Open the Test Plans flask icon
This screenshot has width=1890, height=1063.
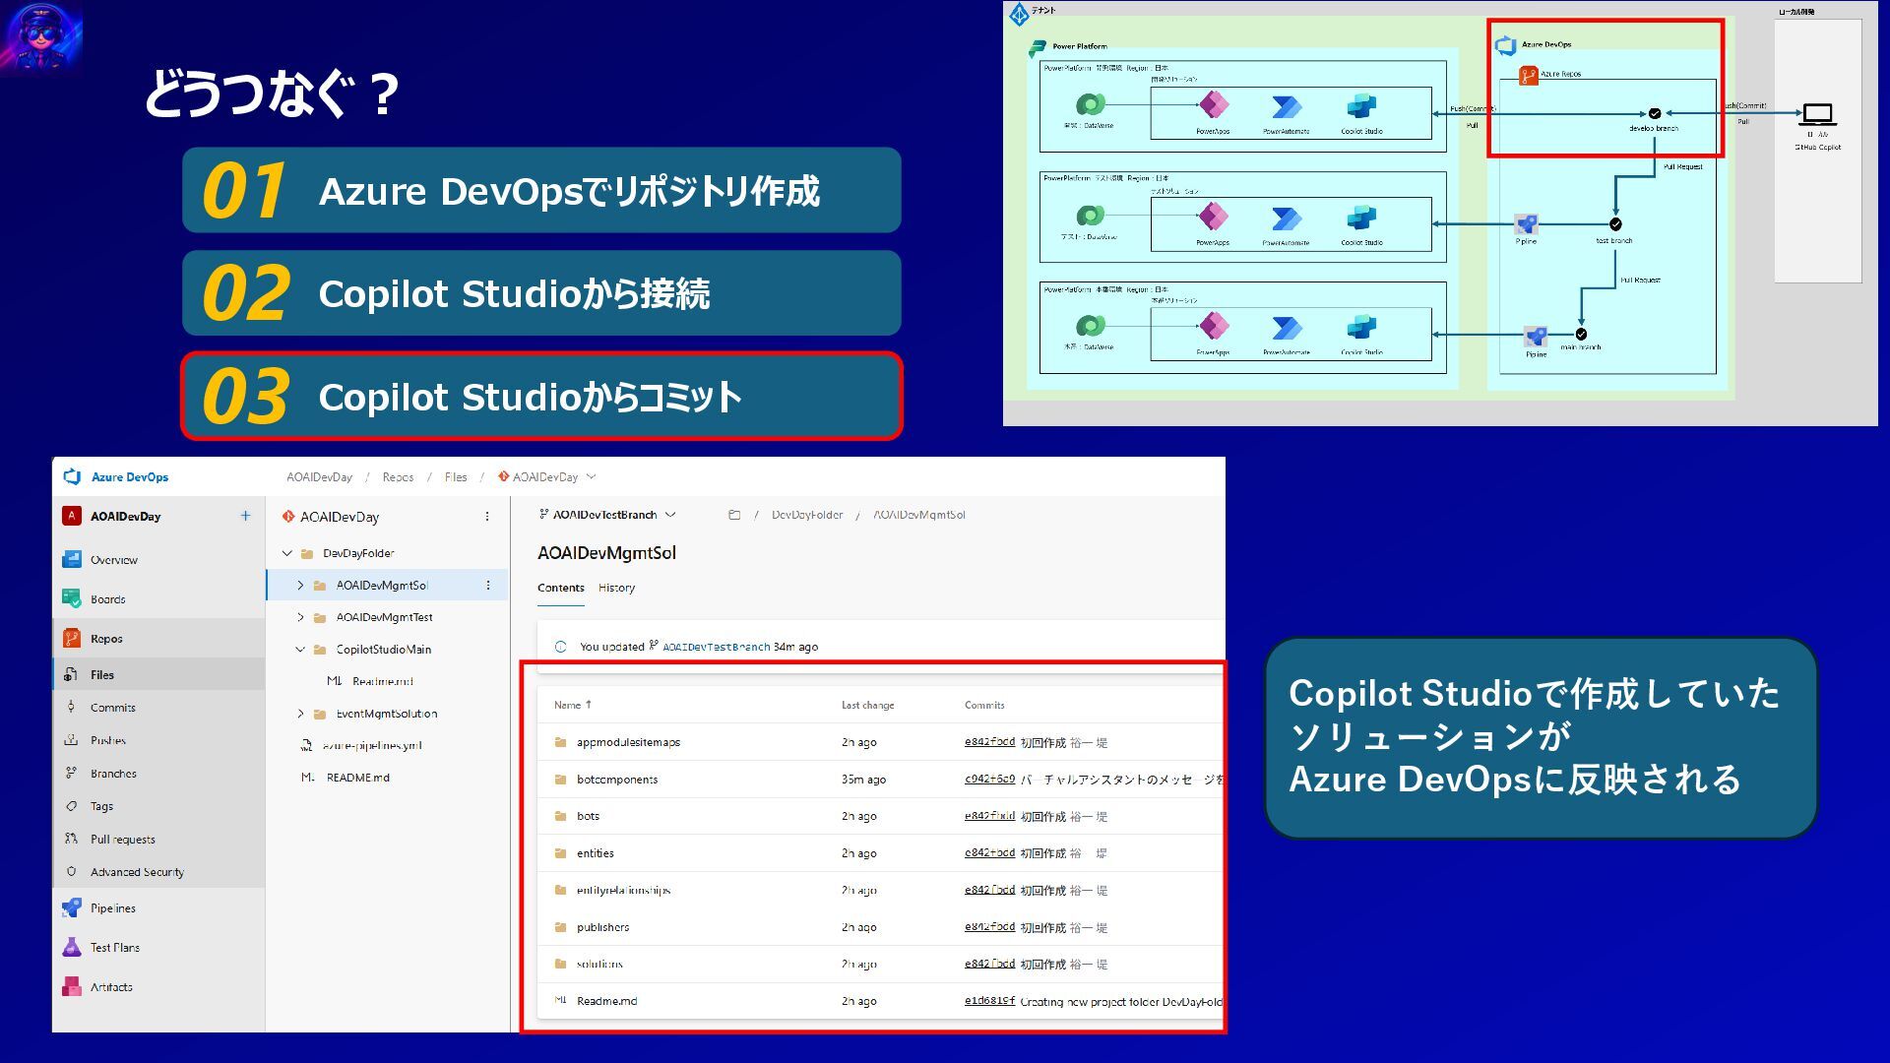pyautogui.click(x=72, y=947)
